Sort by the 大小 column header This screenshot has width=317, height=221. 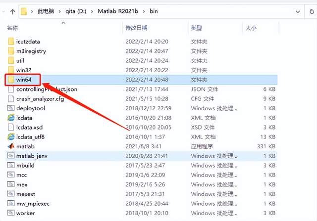point(251,28)
